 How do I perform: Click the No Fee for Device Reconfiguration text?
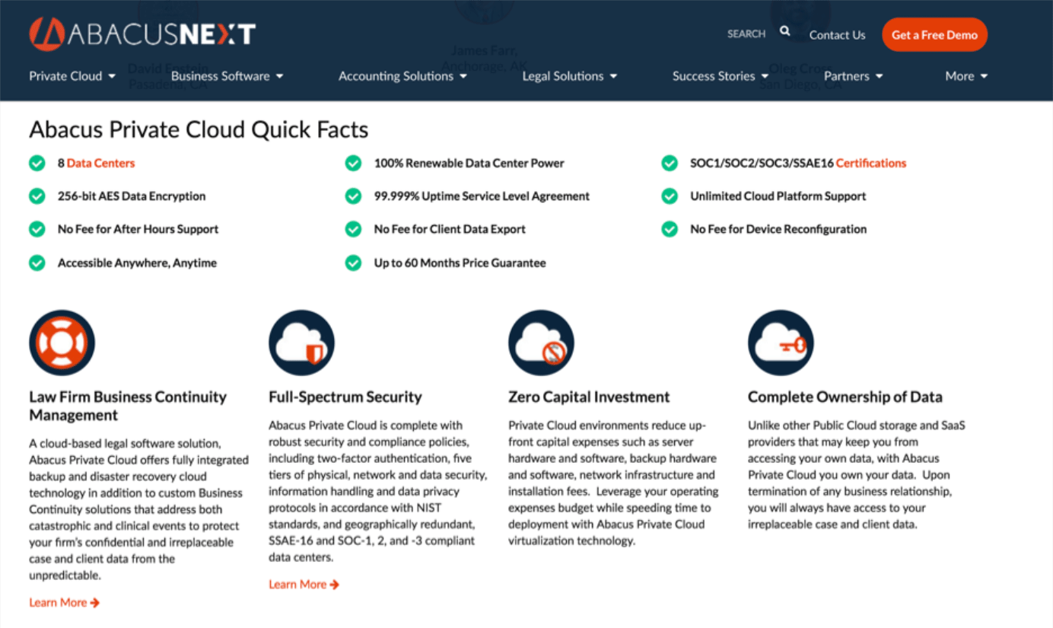(778, 229)
